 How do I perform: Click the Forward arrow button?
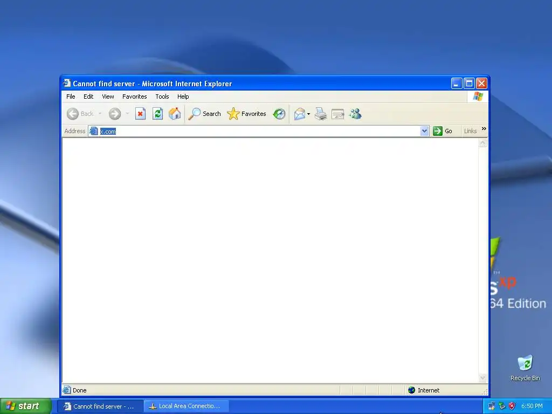114,114
